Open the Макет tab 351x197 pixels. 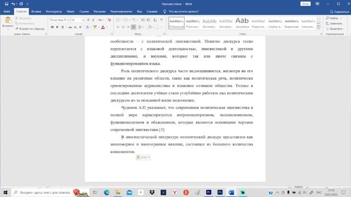(x=71, y=11)
